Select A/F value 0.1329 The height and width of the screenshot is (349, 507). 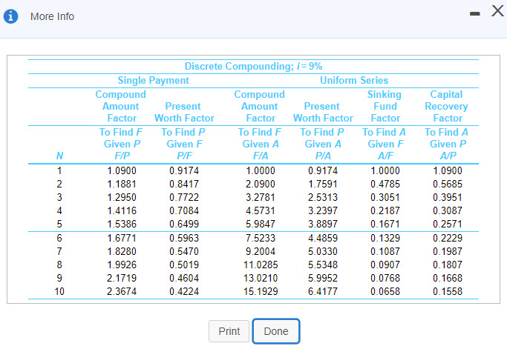pyautogui.click(x=385, y=239)
